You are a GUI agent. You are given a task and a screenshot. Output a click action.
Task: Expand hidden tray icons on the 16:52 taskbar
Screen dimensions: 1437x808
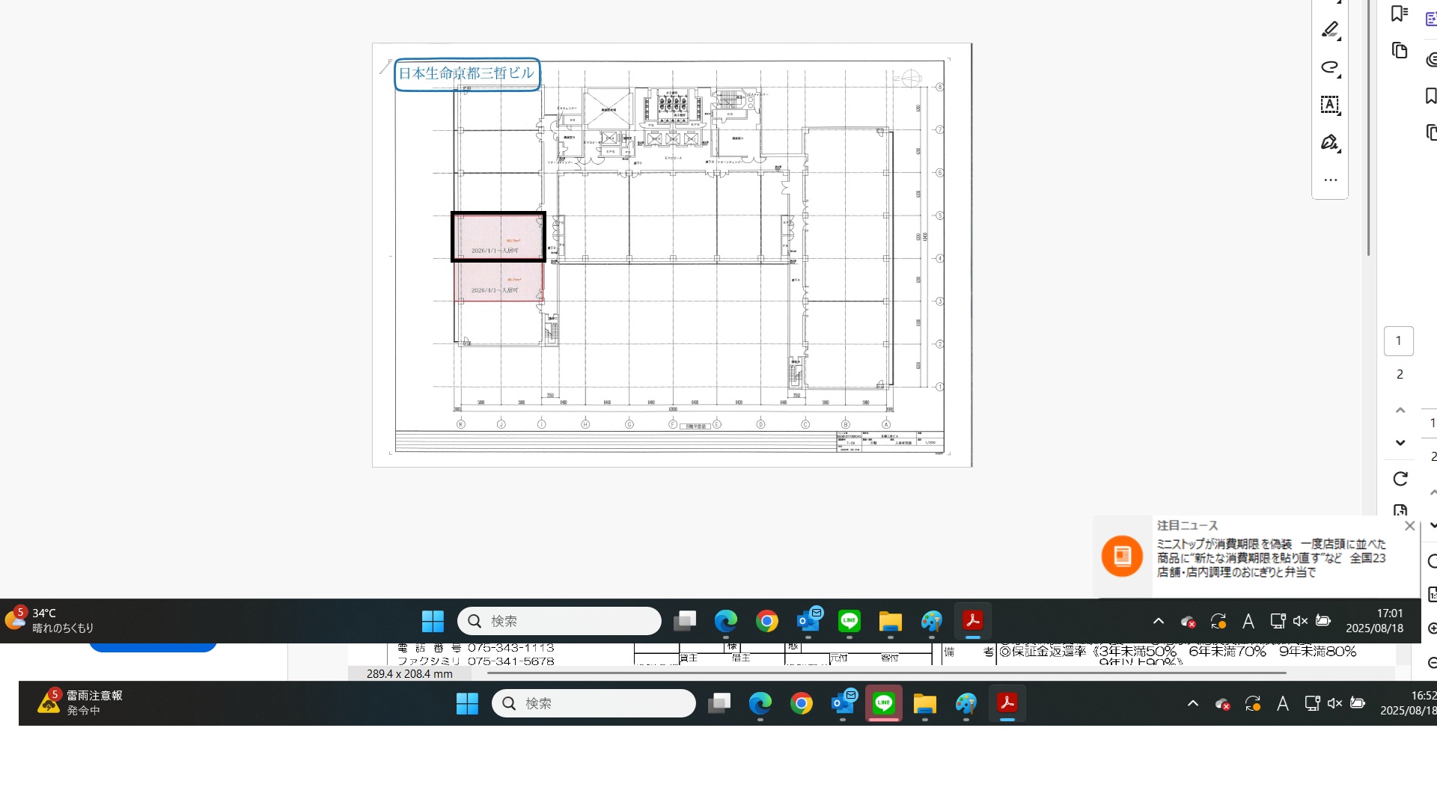[1193, 703]
